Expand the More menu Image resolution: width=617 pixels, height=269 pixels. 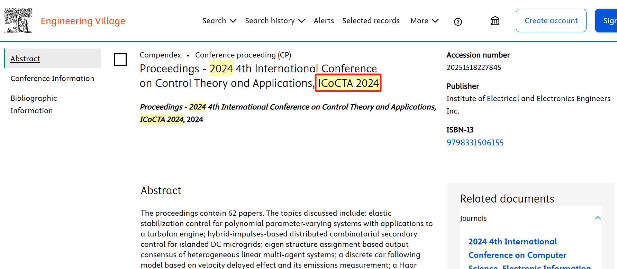(x=425, y=21)
